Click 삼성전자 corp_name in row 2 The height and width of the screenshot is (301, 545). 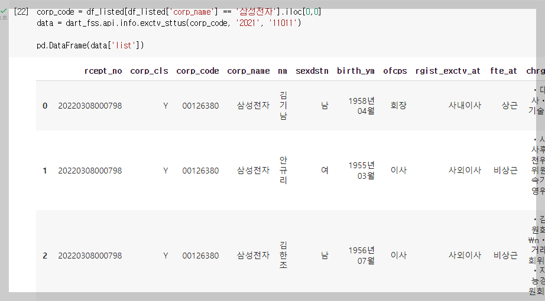[x=253, y=256]
